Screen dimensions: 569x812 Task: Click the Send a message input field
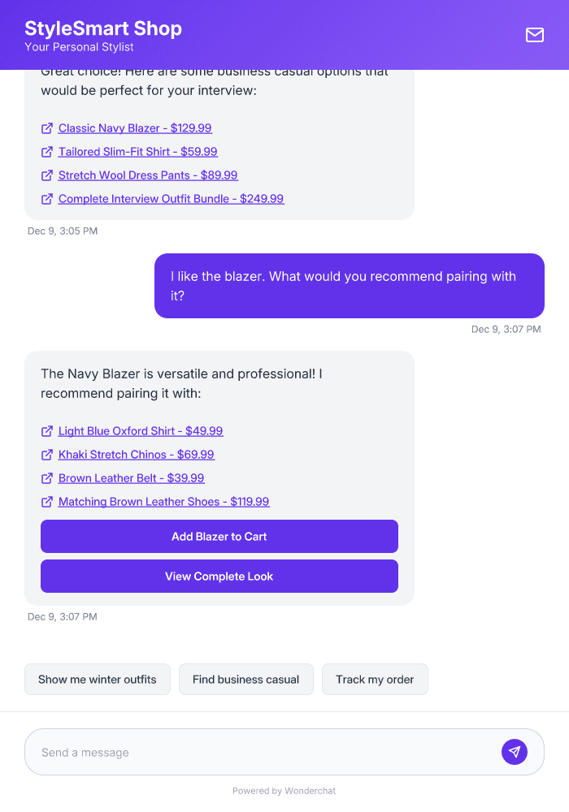click(x=244, y=751)
